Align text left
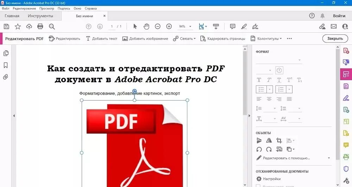Image resolution: width=352 pixels, height=187 pixels. (259, 99)
